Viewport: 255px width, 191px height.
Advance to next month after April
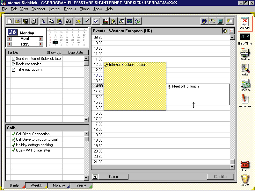point(40,39)
